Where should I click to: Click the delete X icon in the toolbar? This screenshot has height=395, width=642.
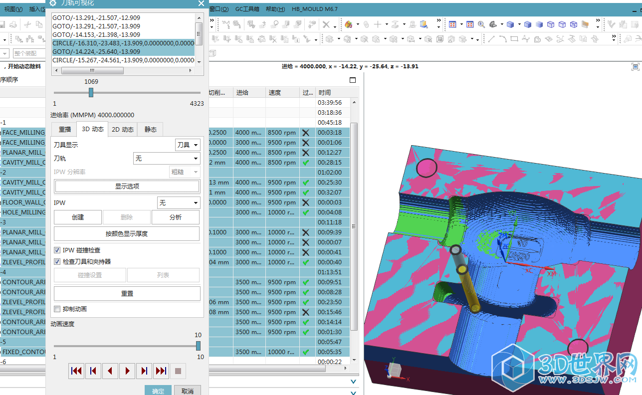tap(326, 24)
